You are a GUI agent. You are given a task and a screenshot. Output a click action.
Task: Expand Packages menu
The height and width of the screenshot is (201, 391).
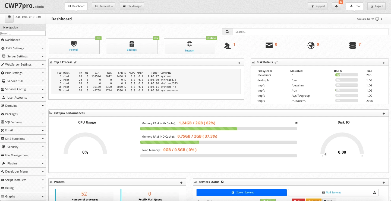23,114
